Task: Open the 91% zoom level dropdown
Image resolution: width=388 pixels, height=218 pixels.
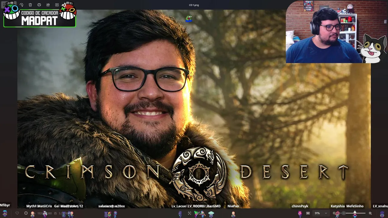Action: [x=321, y=213]
